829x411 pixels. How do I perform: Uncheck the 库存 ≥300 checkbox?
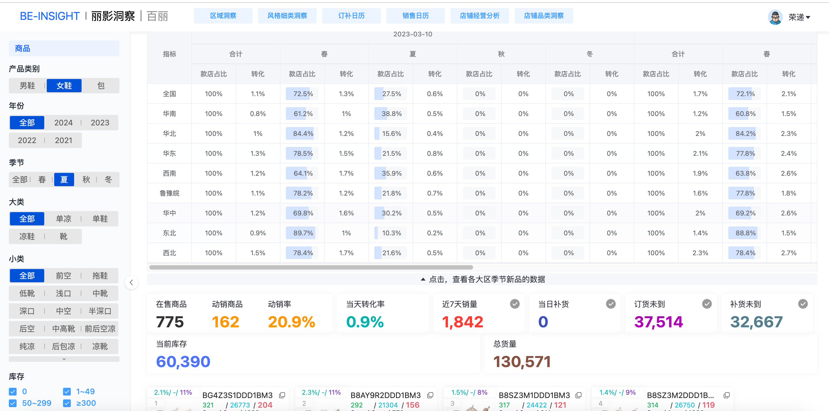pos(67,403)
